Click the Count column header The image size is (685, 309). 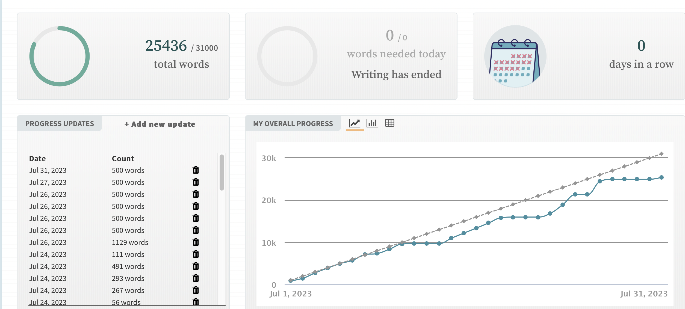123,159
